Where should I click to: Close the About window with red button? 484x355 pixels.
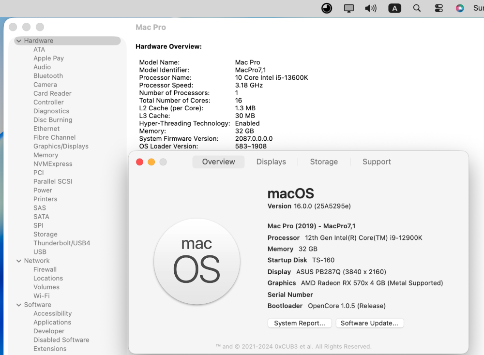click(x=139, y=162)
